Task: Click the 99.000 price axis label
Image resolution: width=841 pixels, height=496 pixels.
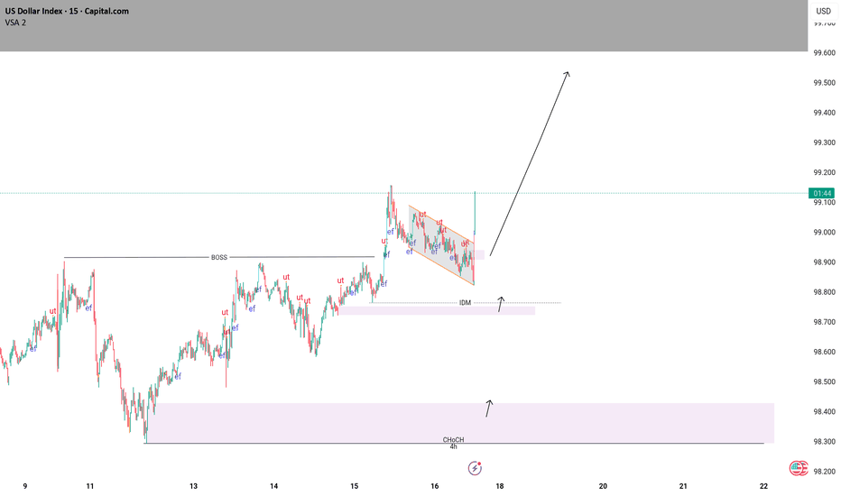Action: point(825,232)
